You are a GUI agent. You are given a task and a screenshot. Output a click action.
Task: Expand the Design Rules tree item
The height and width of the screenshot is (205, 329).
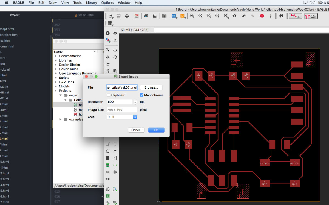tap(56, 69)
